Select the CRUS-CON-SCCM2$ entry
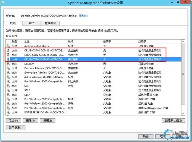The width and height of the screenshot is (192, 142). pos(94,55)
